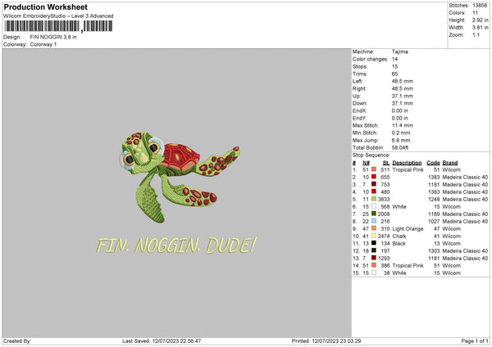Select the Right measurement label
The width and height of the screenshot is (492, 347).
(358, 88)
